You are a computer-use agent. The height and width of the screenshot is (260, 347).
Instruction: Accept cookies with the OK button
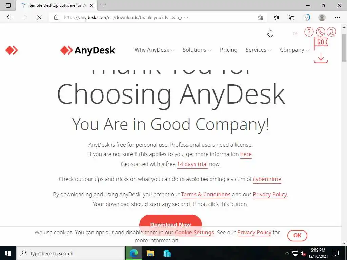pyautogui.click(x=297, y=236)
